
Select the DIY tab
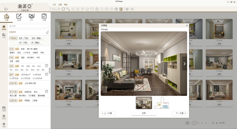[x=31, y=17]
